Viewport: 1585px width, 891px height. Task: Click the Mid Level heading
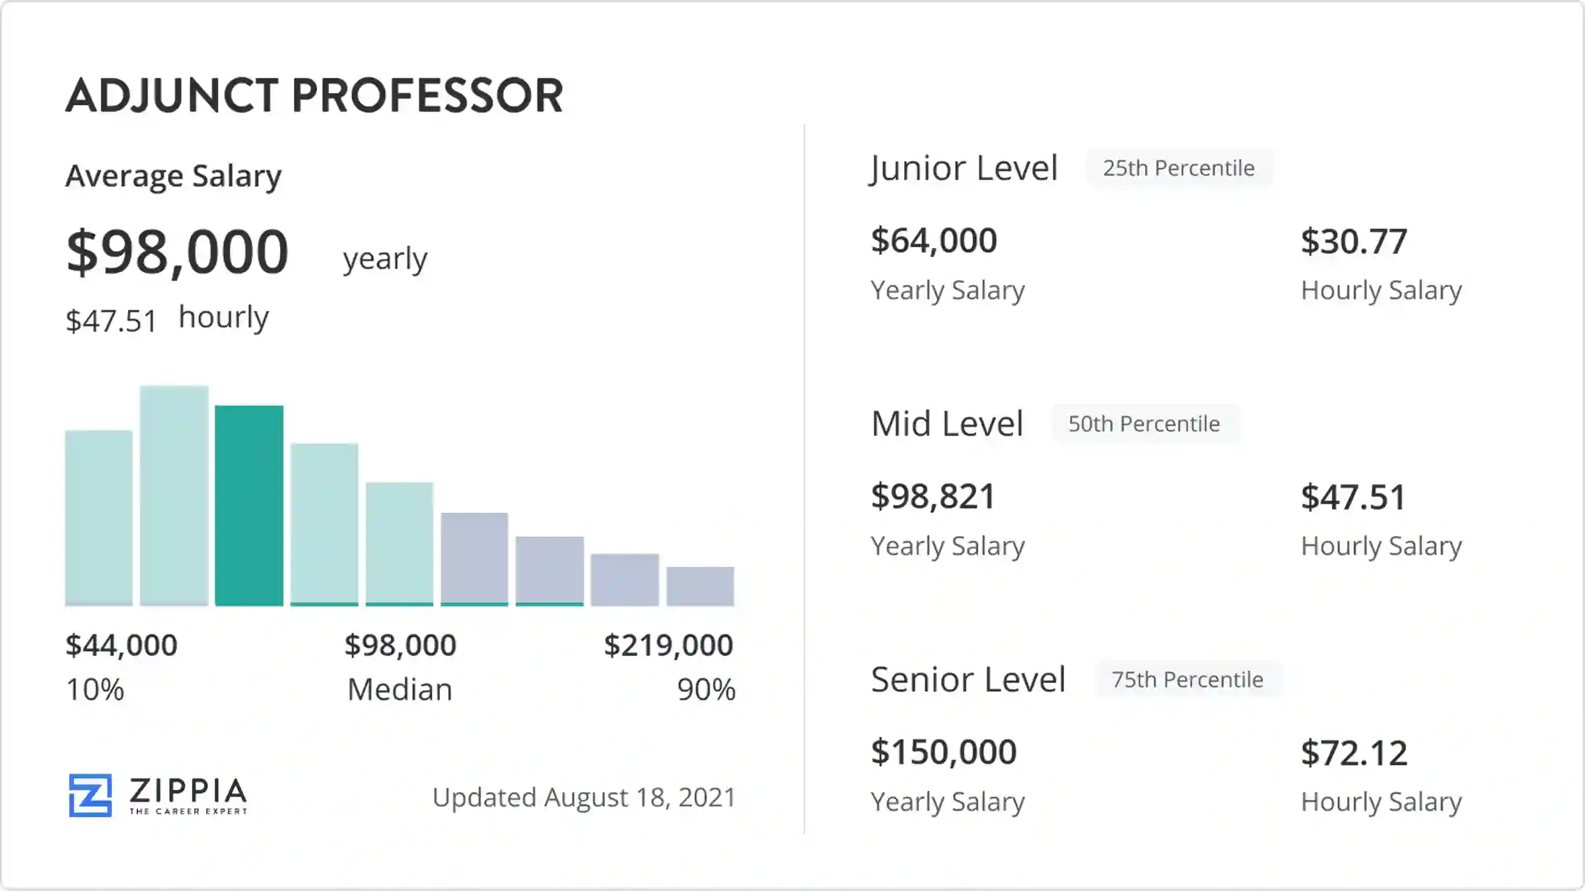pos(947,424)
